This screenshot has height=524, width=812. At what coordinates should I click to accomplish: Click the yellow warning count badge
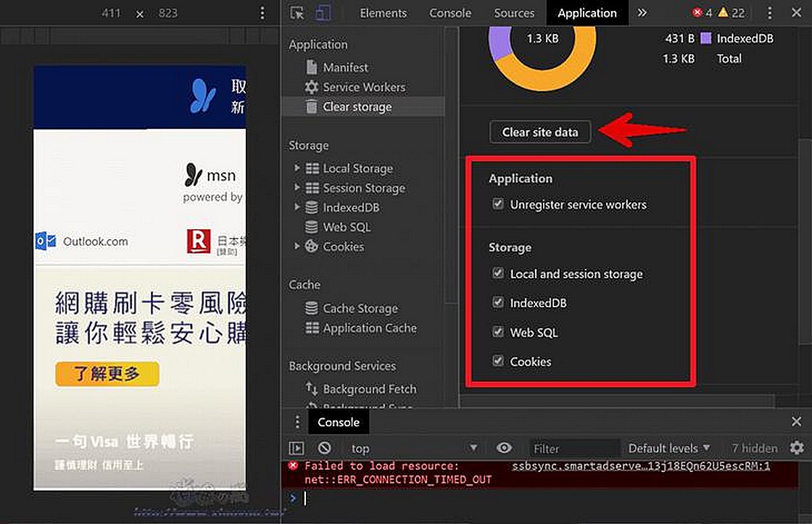click(732, 13)
